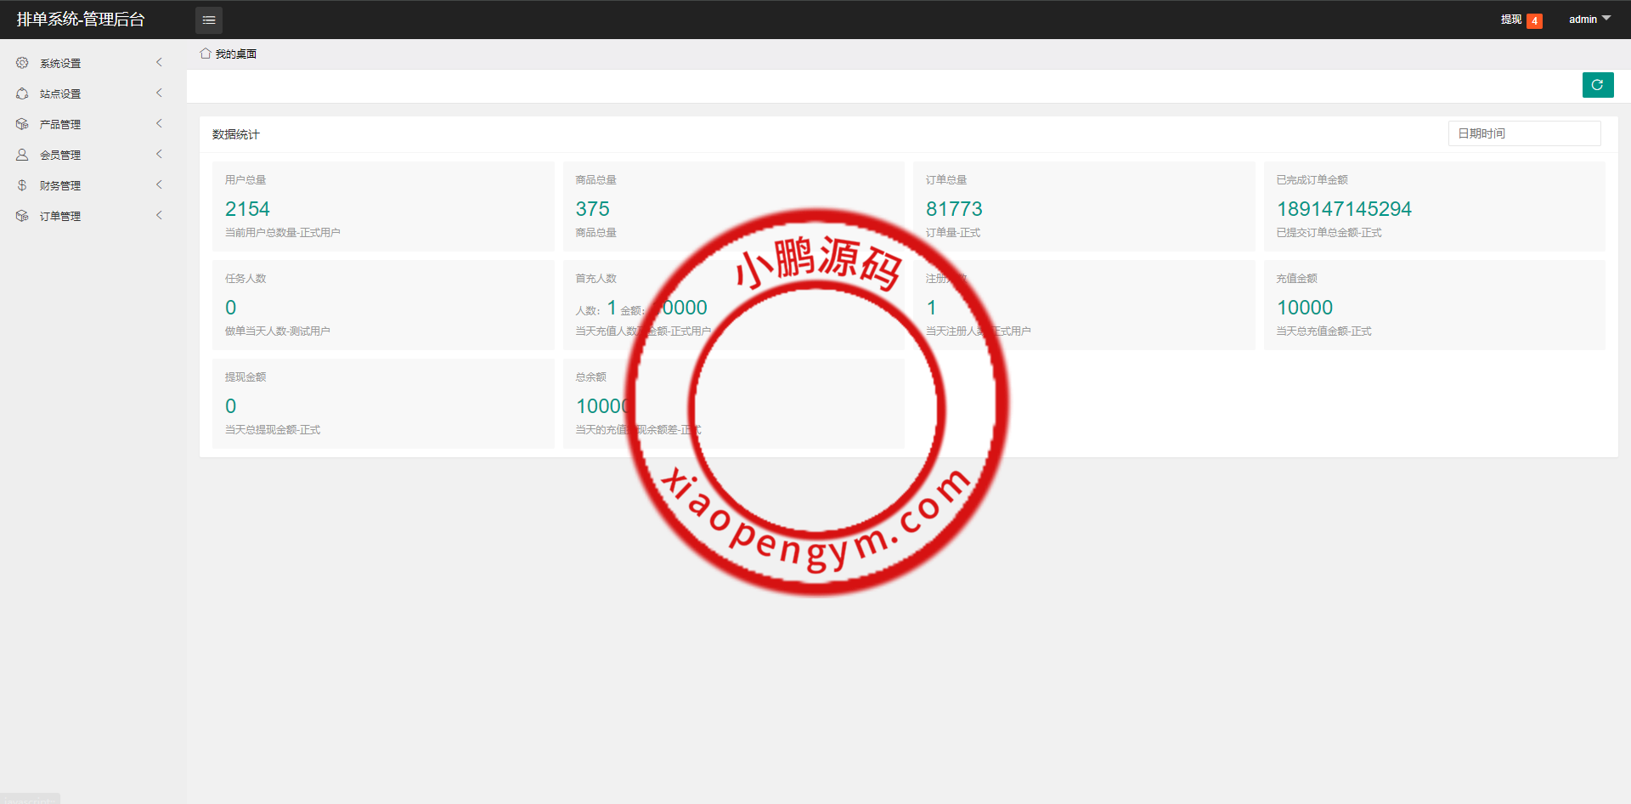Click the 提现 notification link

[x=1510, y=20]
